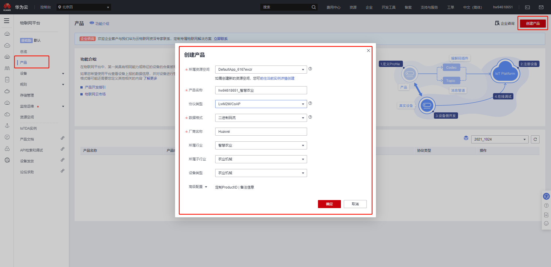Open the CloudShell terminal icon

pos(527,7)
